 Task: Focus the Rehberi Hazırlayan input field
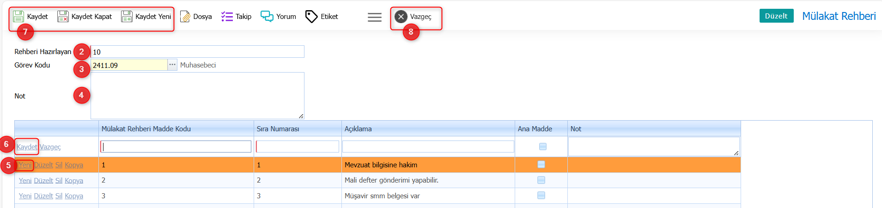pyautogui.click(x=197, y=52)
